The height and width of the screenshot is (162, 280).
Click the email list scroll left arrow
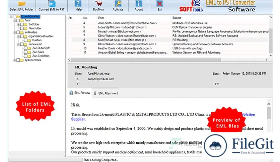tap(69, 60)
